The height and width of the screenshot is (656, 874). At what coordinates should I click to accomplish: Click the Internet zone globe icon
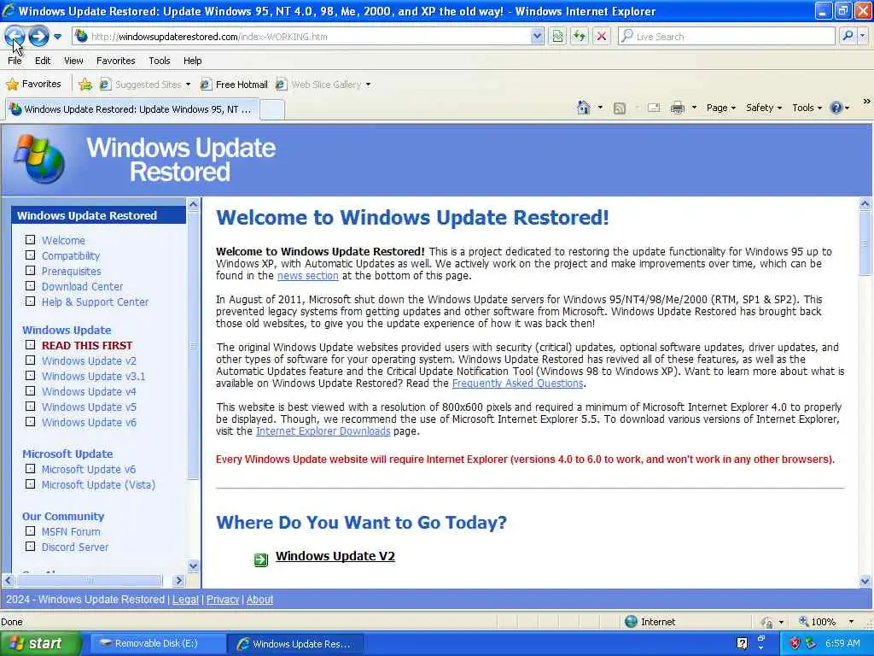pyautogui.click(x=631, y=622)
